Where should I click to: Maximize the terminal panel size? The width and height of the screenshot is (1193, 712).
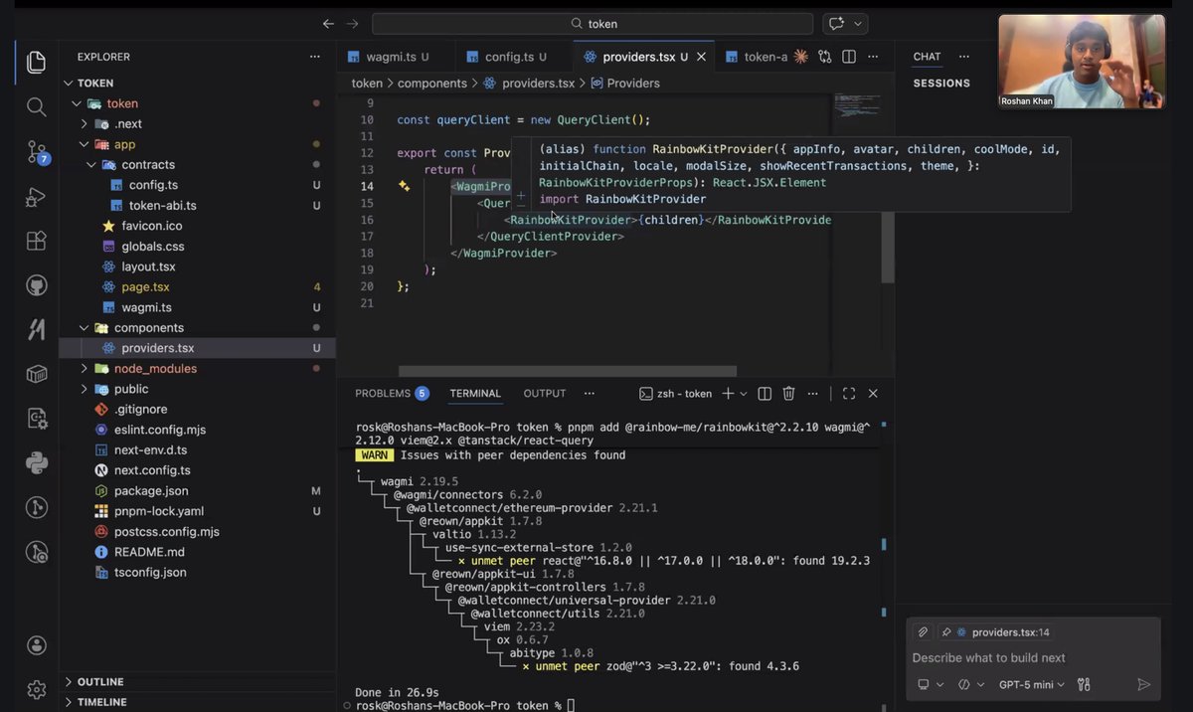click(x=848, y=394)
